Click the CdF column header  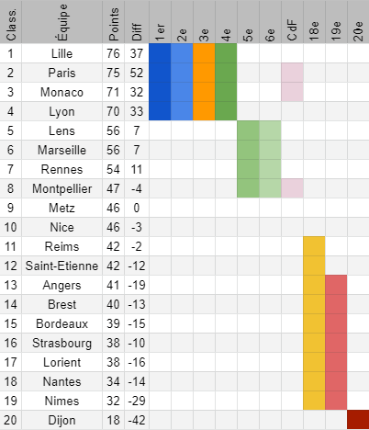point(292,22)
